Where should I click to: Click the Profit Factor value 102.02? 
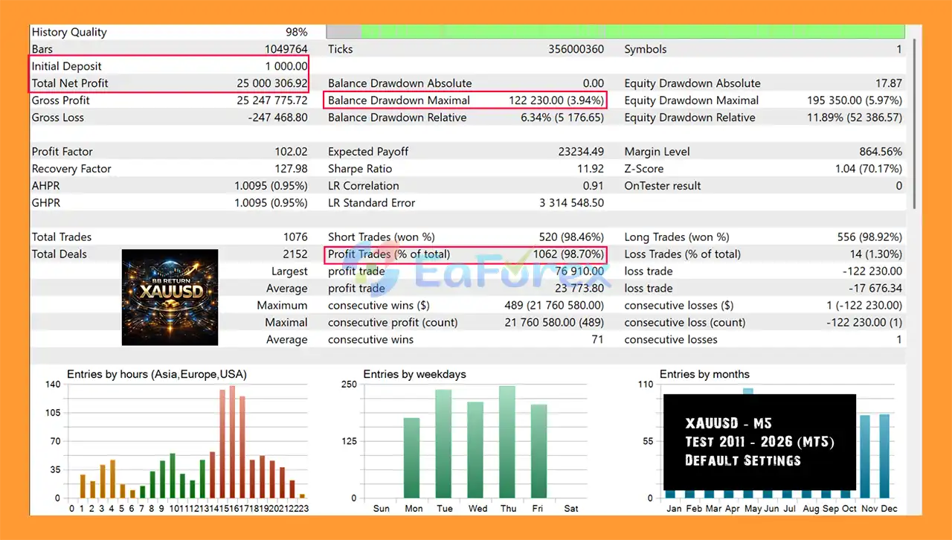tap(291, 152)
